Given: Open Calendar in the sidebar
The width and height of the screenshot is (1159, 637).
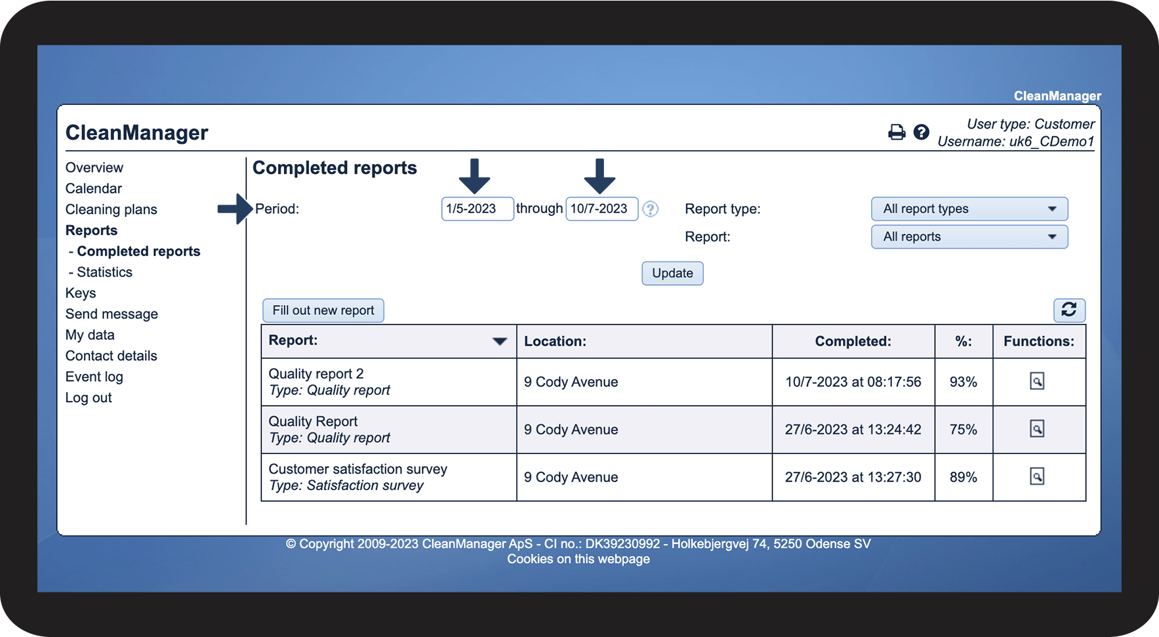Looking at the screenshot, I should point(94,188).
